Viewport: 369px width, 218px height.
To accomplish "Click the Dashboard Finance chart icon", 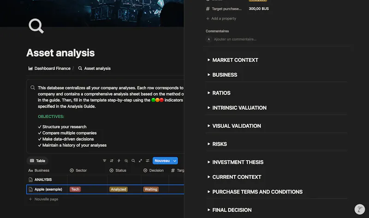I will [x=30, y=68].
